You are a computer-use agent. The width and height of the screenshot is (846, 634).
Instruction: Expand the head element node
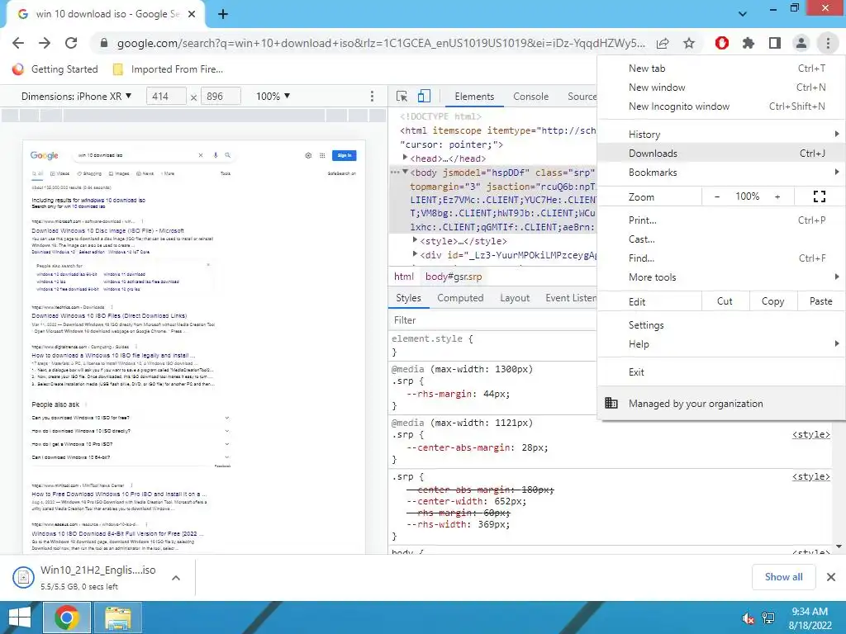405,158
